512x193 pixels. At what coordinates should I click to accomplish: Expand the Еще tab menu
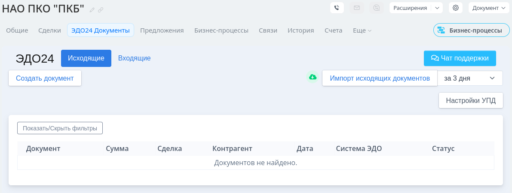pyautogui.click(x=362, y=30)
